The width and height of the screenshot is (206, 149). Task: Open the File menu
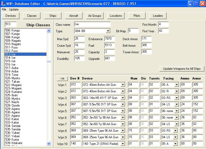4,9
